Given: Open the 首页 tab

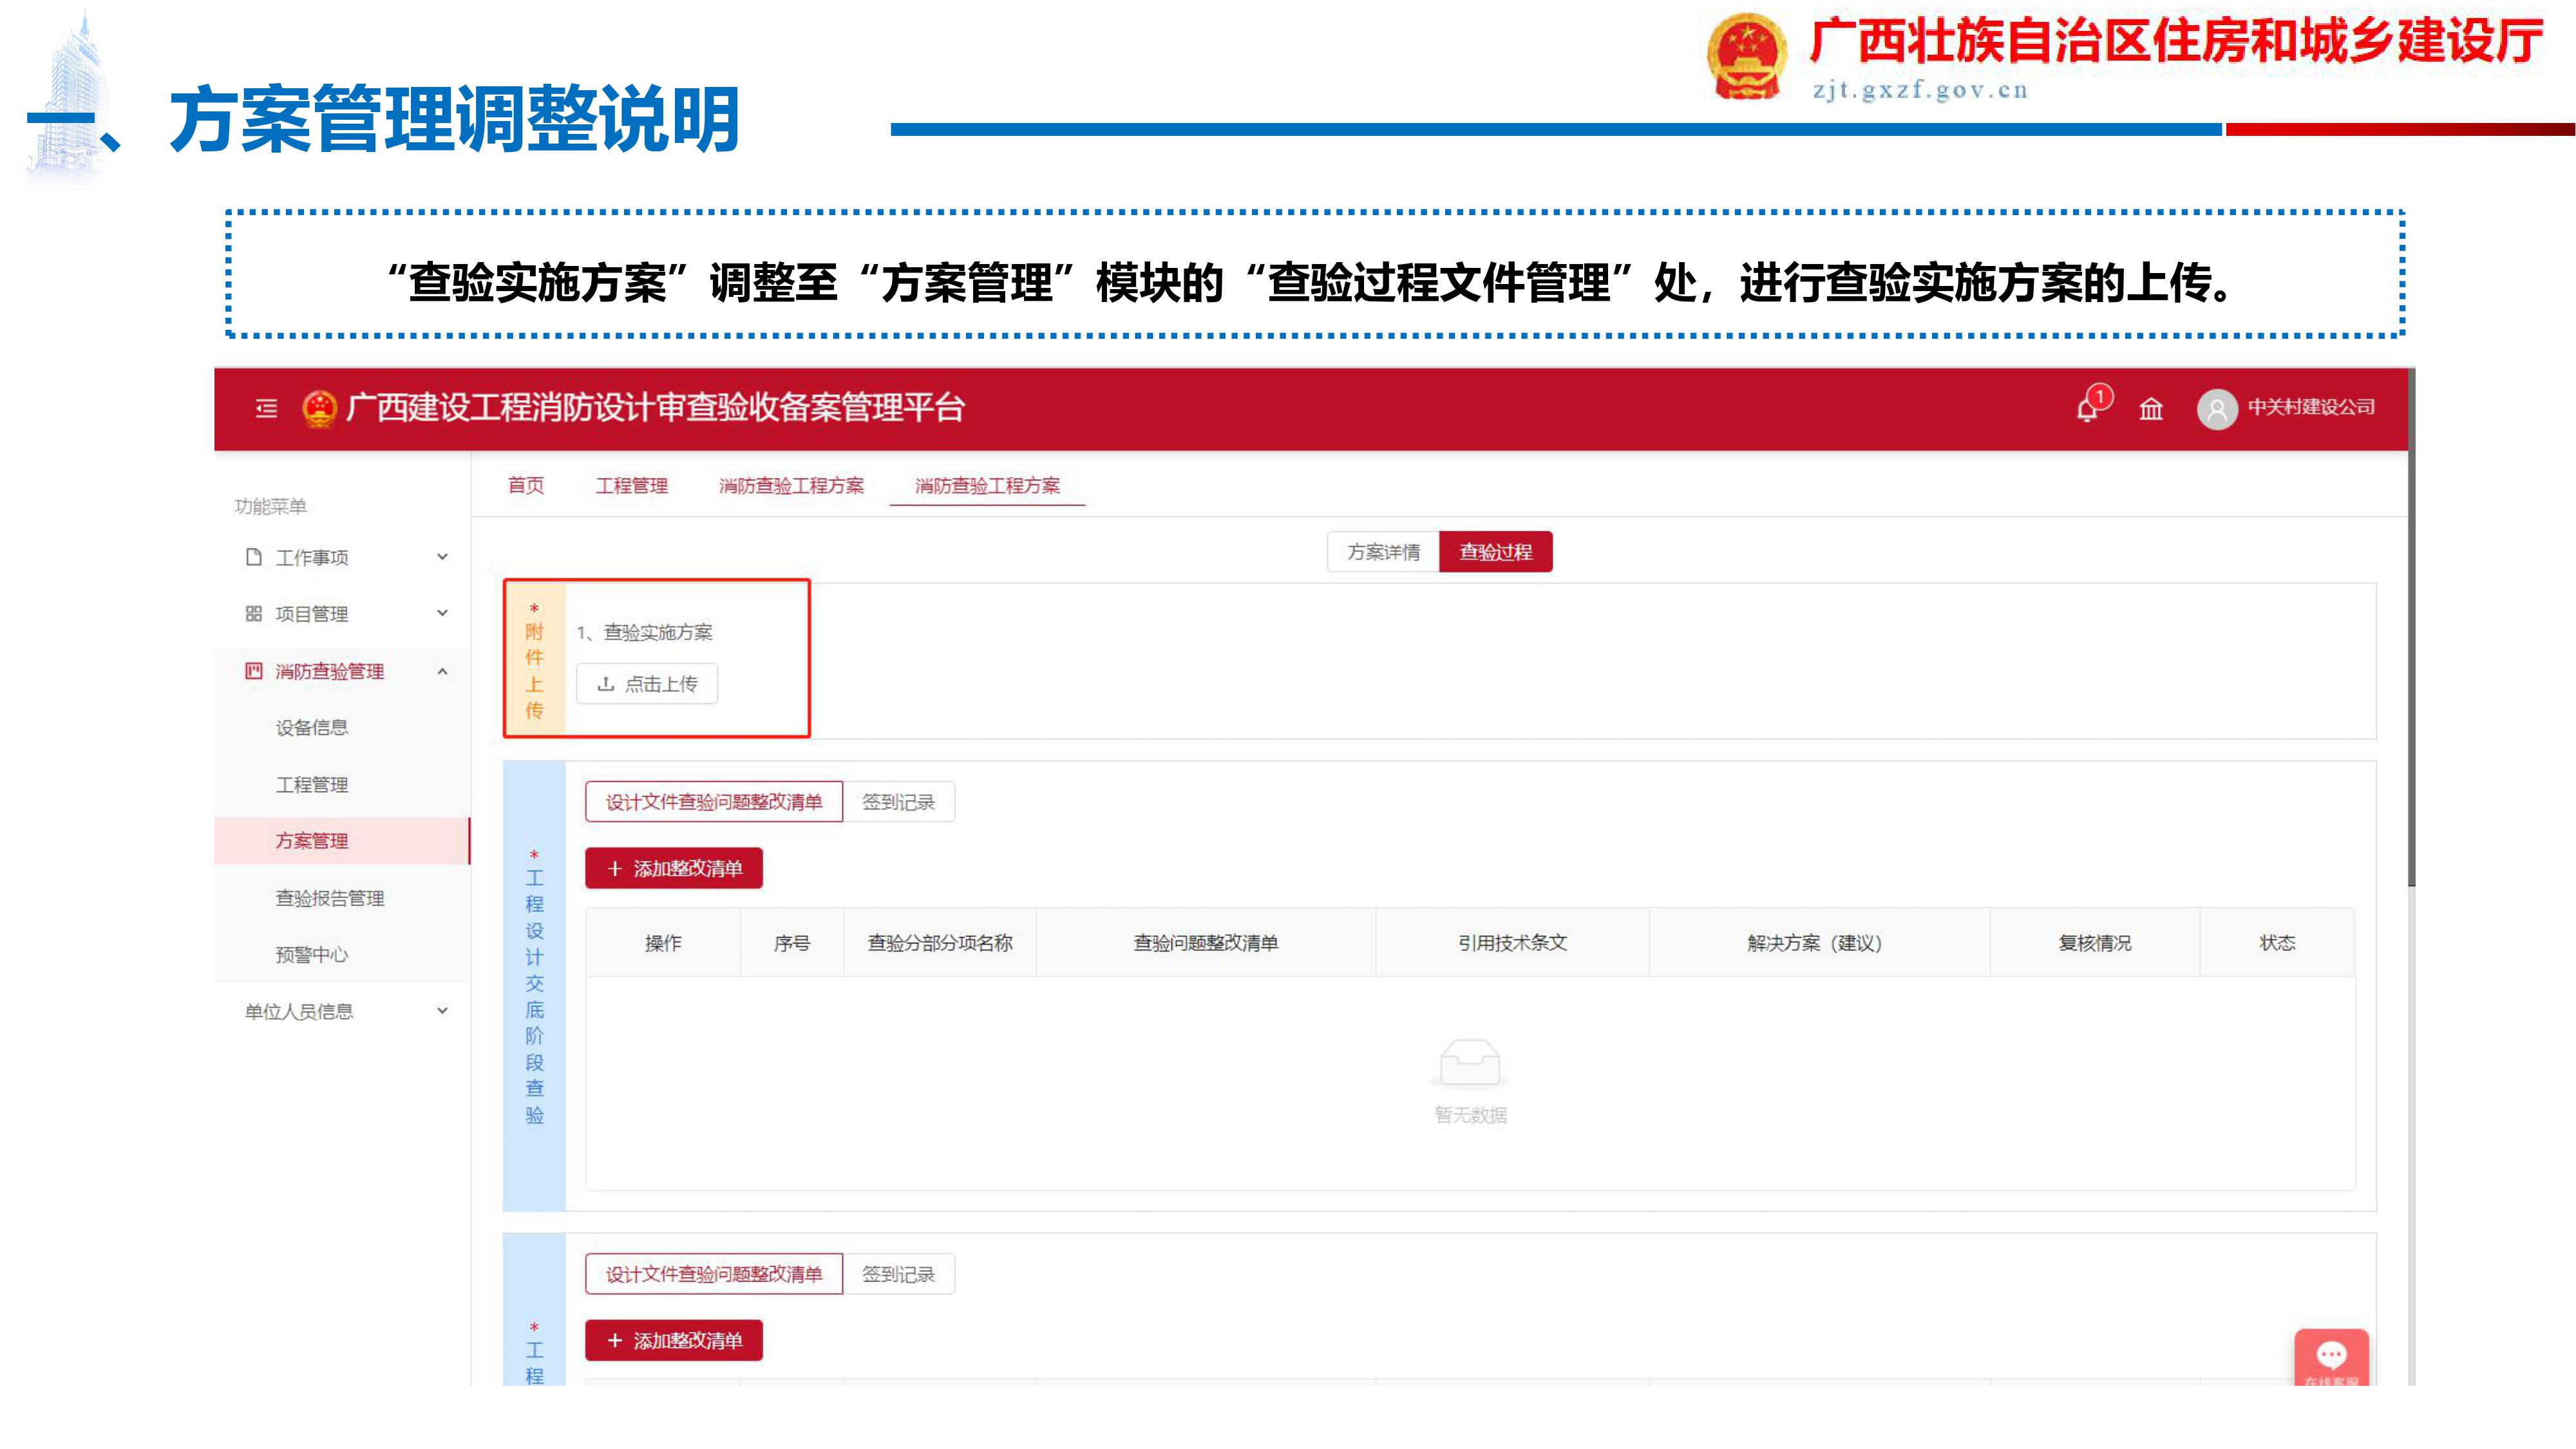Looking at the screenshot, I should 526,486.
